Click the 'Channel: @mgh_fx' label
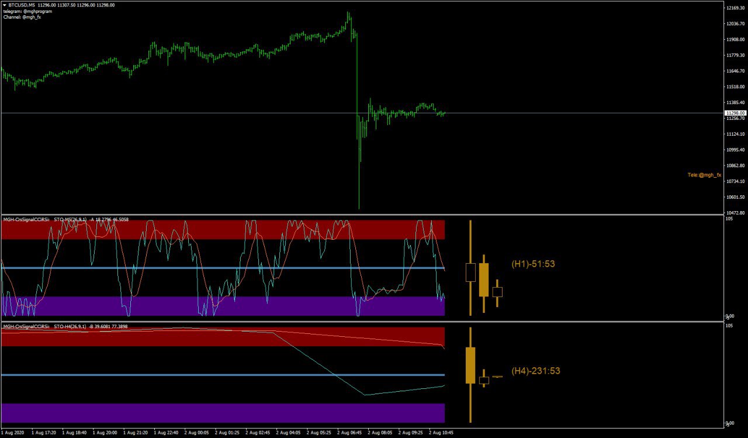Viewport: 748px width, 438px height. click(x=22, y=17)
